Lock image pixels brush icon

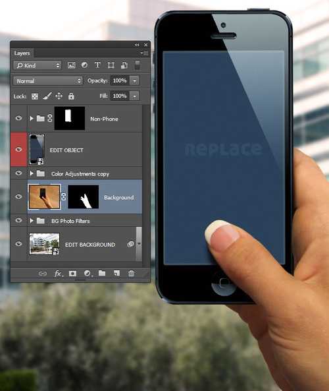[x=47, y=96]
